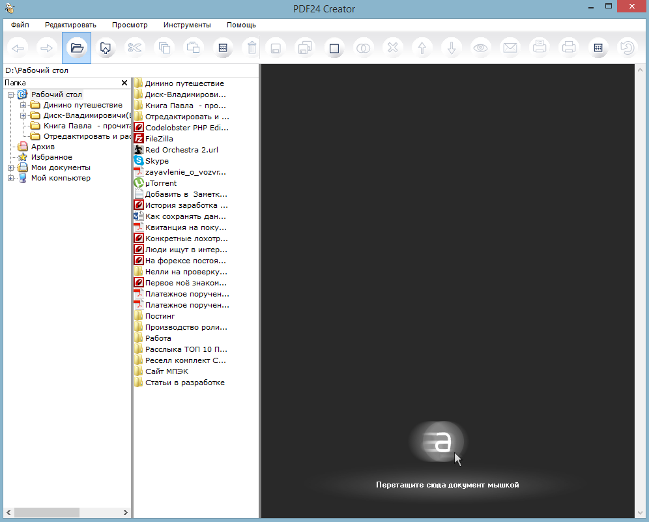Select the Работа folder in the list
Screen dimensions: 649x522
153,338
